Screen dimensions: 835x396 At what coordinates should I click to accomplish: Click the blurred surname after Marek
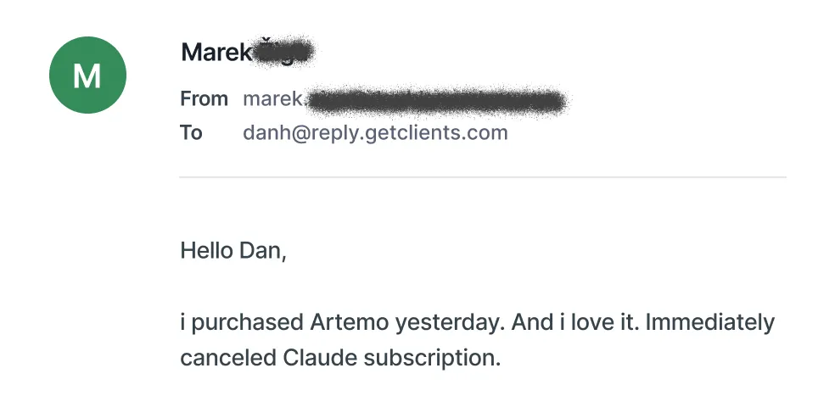click(283, 53)
